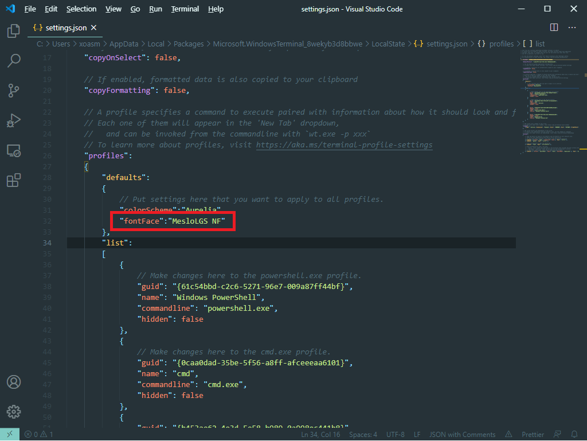Click the Microsoft.WindowsTerminal breadcrumb segment

click(x=288, y=44)
